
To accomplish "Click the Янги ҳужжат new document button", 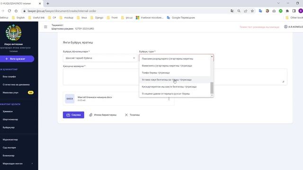I will point(17,59).
